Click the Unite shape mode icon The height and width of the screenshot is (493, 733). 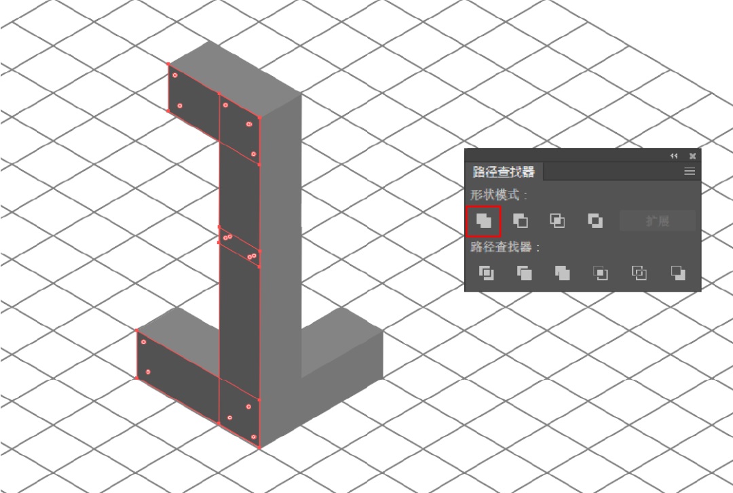[484, 220]
